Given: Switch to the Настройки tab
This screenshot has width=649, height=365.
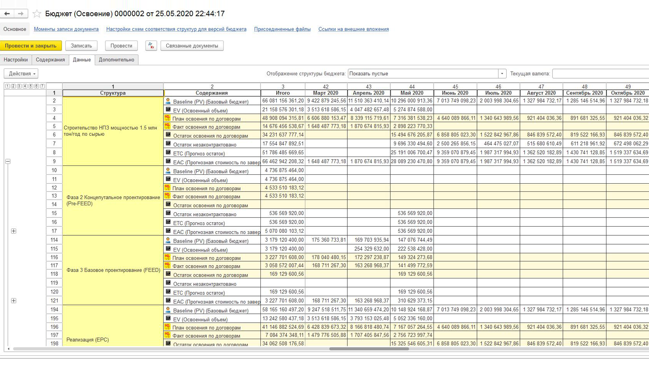Looking at the screenshot, I should [16, 60].
